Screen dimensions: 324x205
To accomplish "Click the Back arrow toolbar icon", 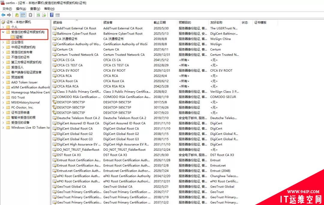I will point(3,15).
